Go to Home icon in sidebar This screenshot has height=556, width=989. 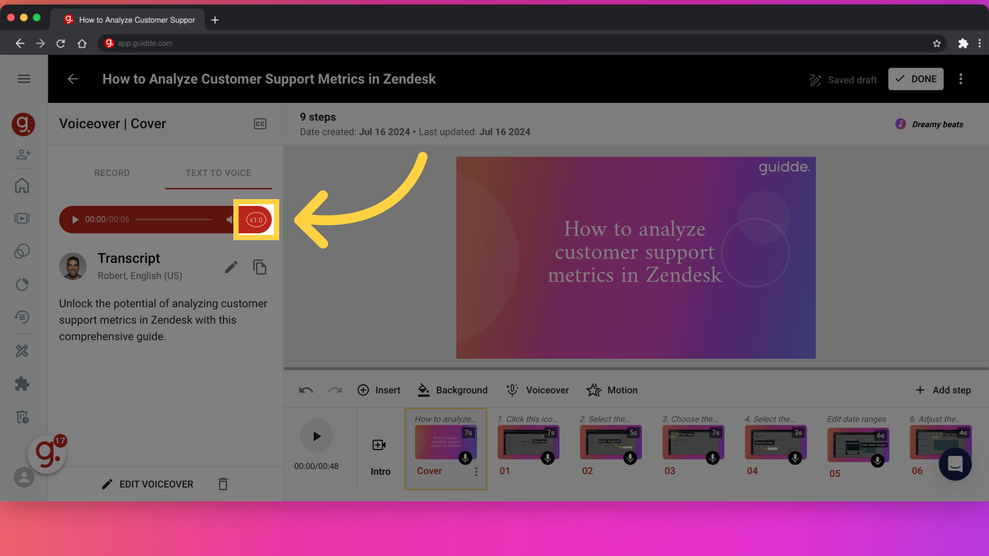(22, 185)
